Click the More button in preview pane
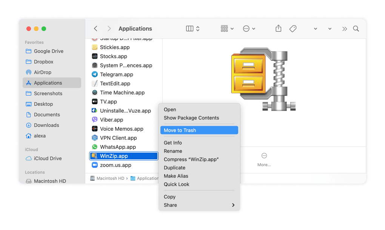385x230 pixels. tap(264, 159)
